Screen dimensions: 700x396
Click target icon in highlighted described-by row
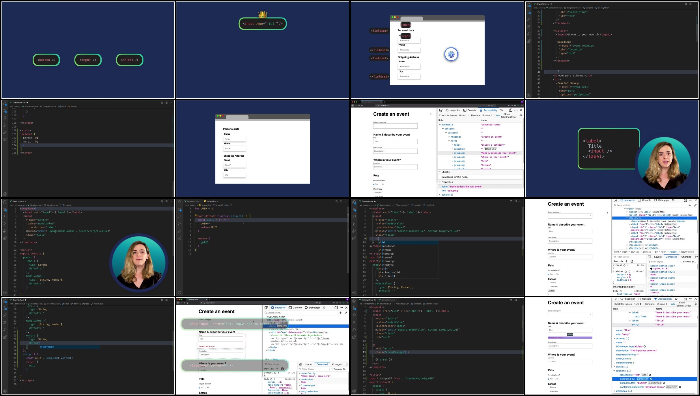[651, 379]
